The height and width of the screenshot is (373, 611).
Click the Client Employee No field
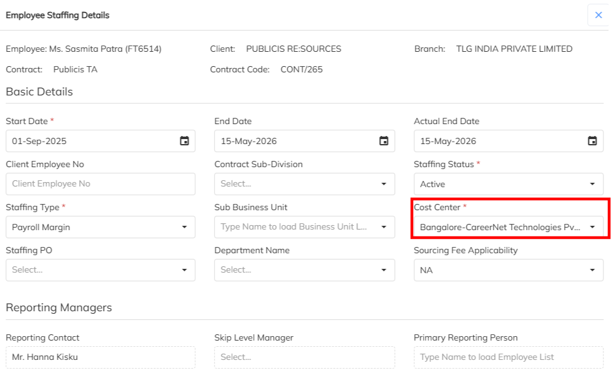[x=100, y=184]
